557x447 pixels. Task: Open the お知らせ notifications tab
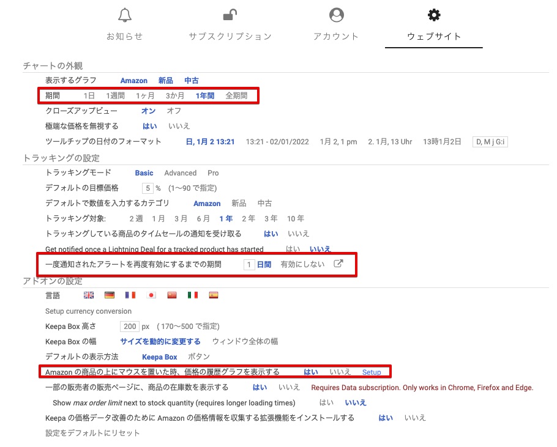click(125, 24)
